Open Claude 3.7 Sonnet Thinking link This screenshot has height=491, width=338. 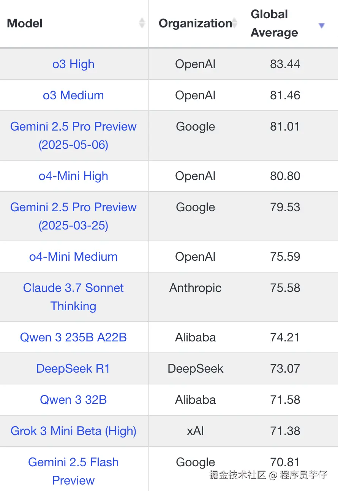click(73, 297)
